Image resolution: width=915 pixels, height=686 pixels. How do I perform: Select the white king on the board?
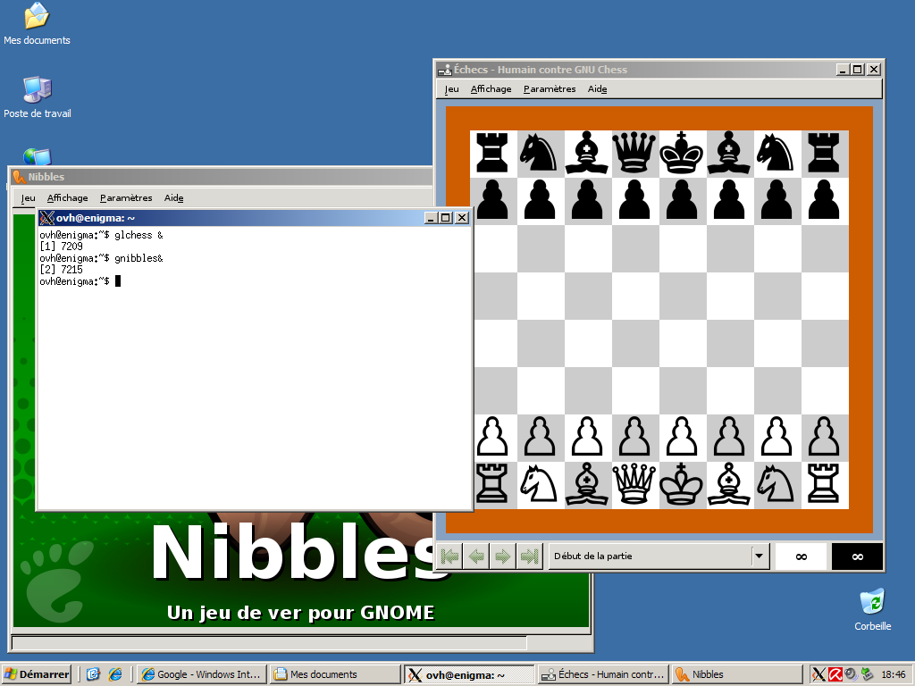pyautogui.click(x=682, y=484)
